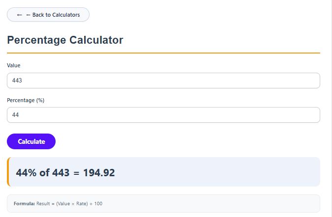
Task: Click the left arrow icon in Back button
Action: (x=19, y=15)
